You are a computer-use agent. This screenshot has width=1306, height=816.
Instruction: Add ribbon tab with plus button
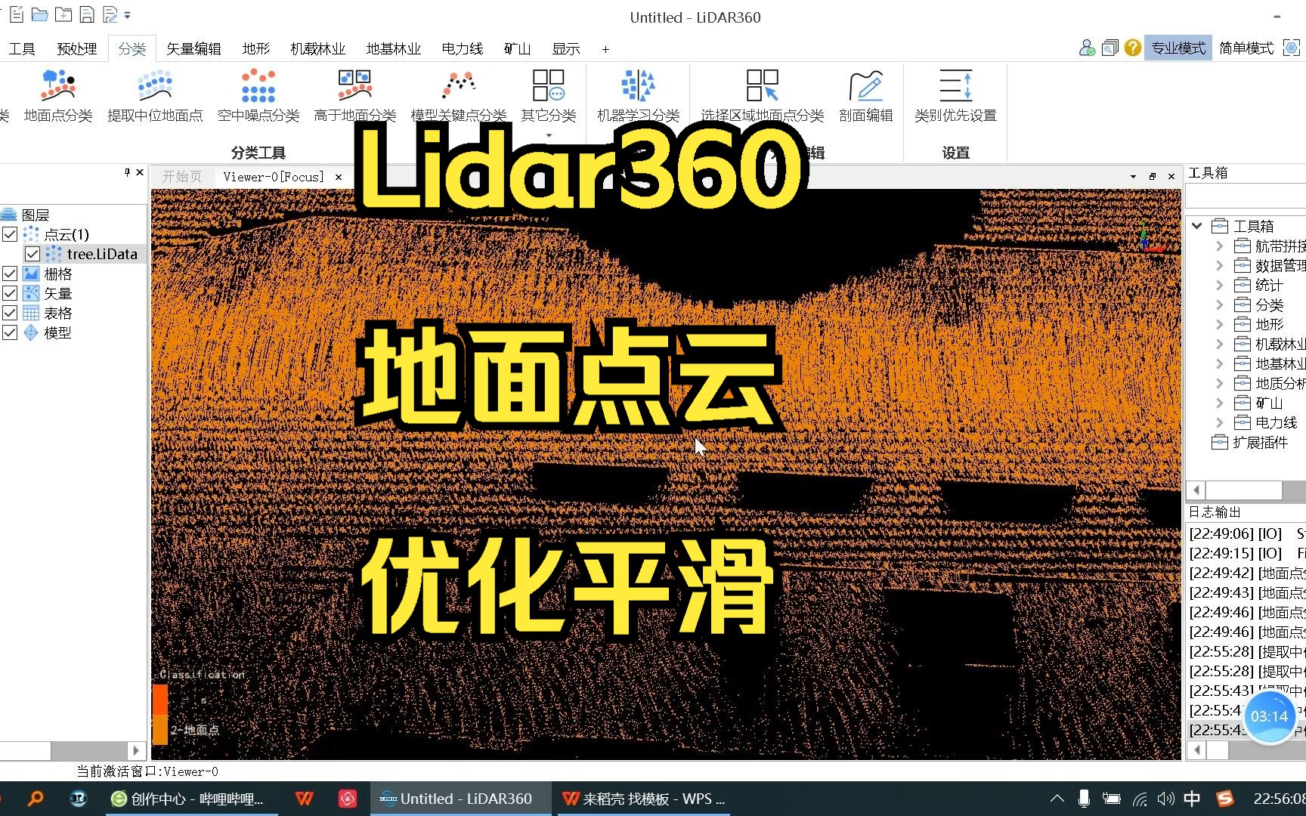[605, 49]
